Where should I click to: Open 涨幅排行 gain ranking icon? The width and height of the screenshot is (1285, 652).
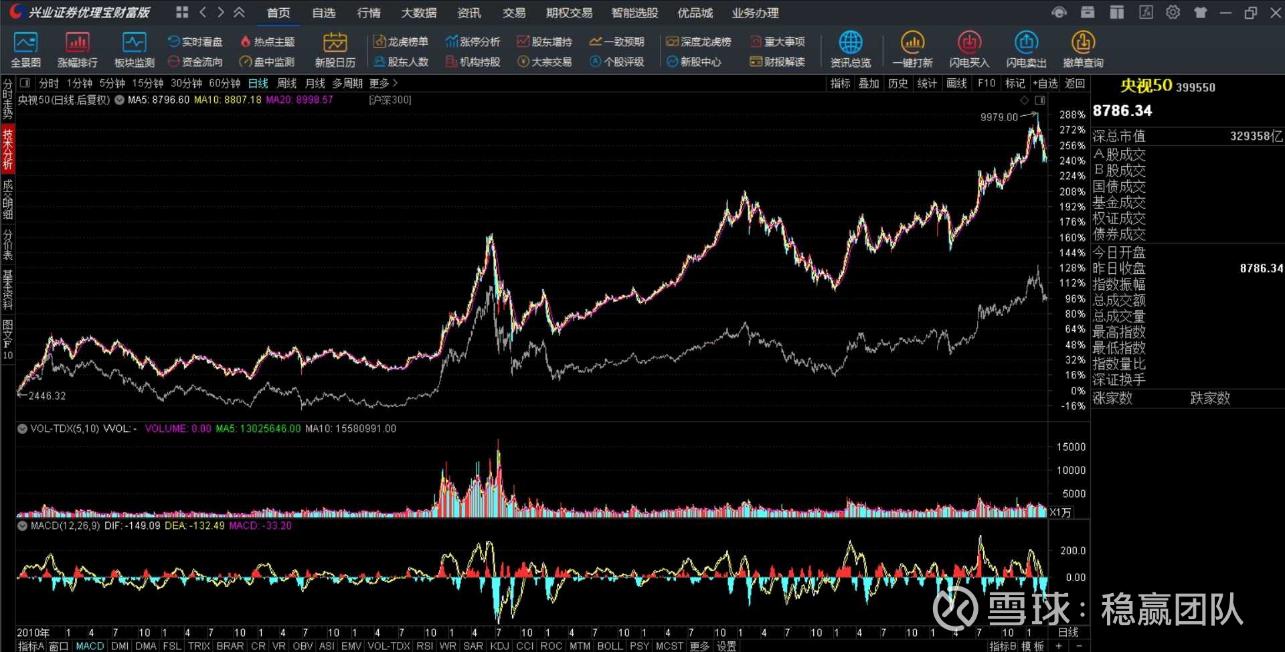pos(78,50)
